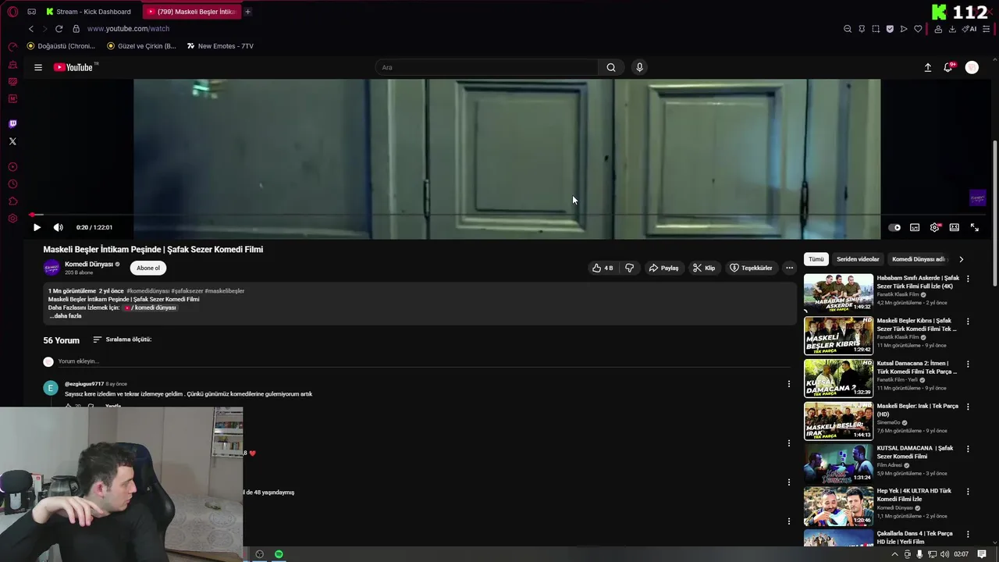Open the 'New Emotes - 7TV' bookmark
The height and width of the screenshot is (562, 999).
pos(220,46)
